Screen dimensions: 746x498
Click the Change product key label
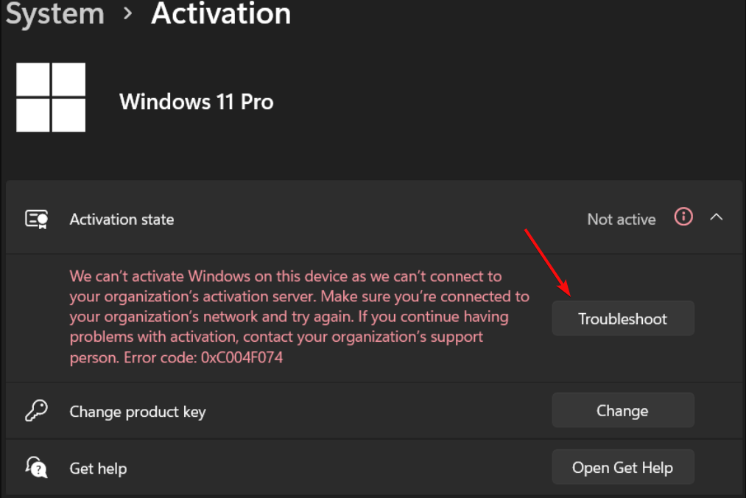(x=137, y=412)
